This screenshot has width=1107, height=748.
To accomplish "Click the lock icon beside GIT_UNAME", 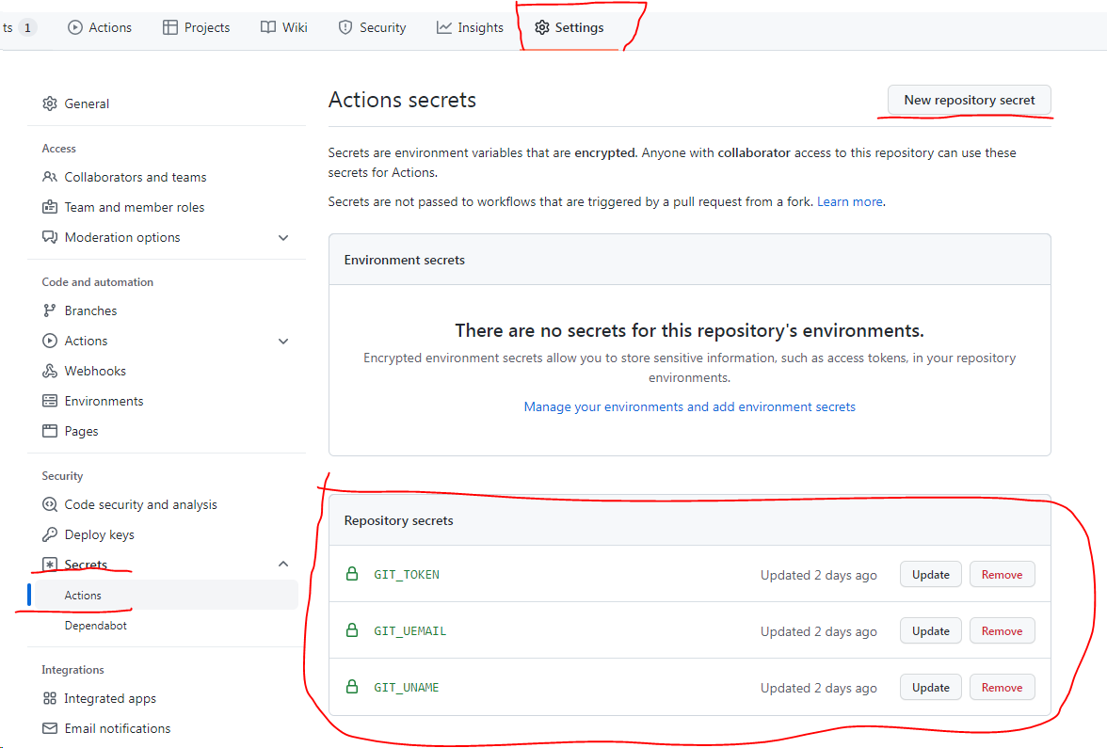I will (x=352, y=687).
